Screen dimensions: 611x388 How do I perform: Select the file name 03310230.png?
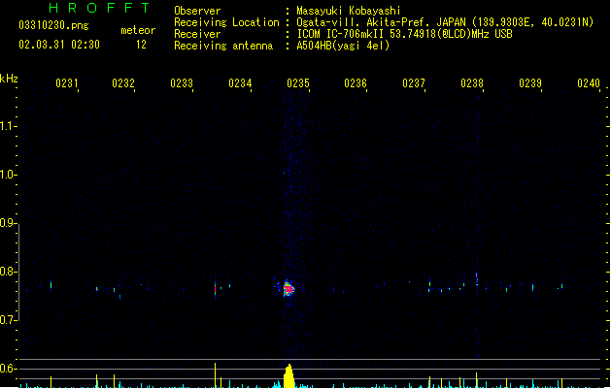(x=53, y=25)
